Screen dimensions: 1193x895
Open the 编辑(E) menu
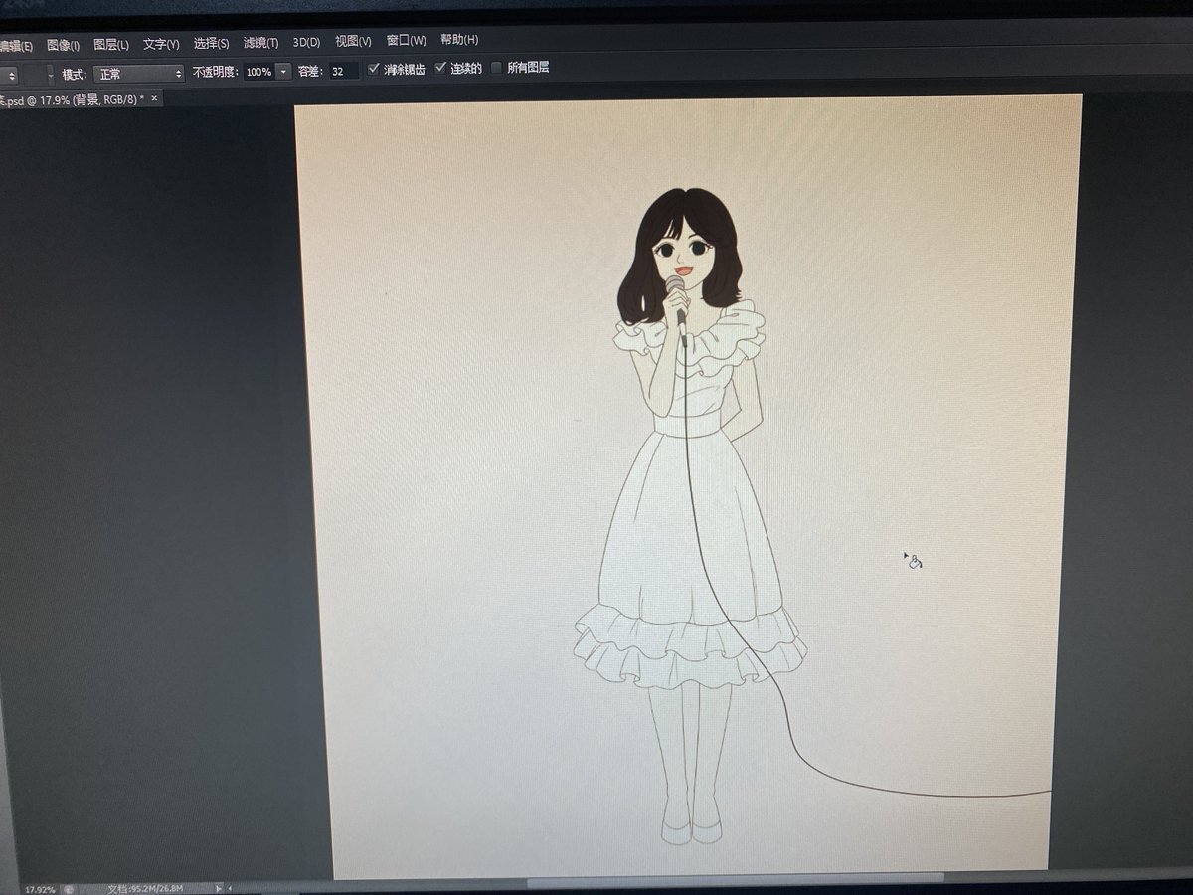[15, 45]
